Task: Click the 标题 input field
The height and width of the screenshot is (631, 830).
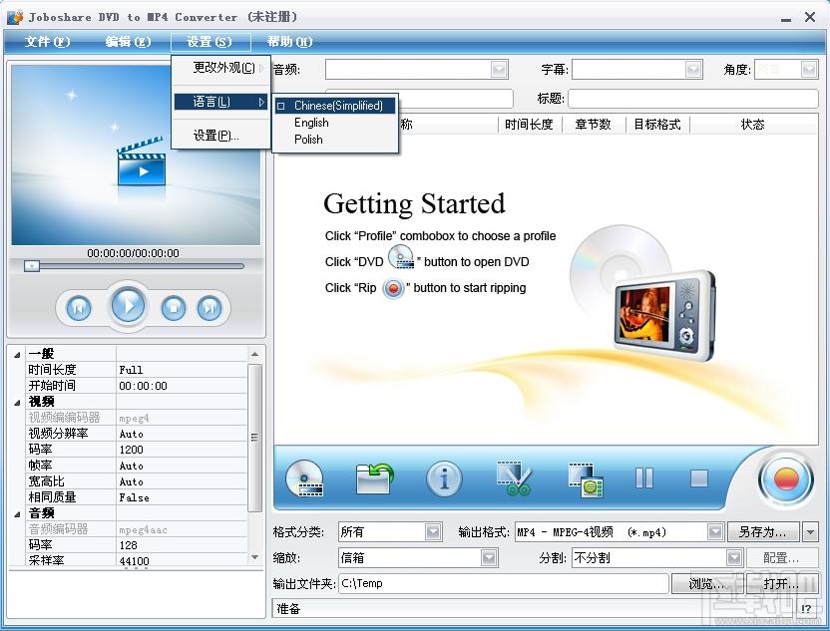Action: point(693,99)
